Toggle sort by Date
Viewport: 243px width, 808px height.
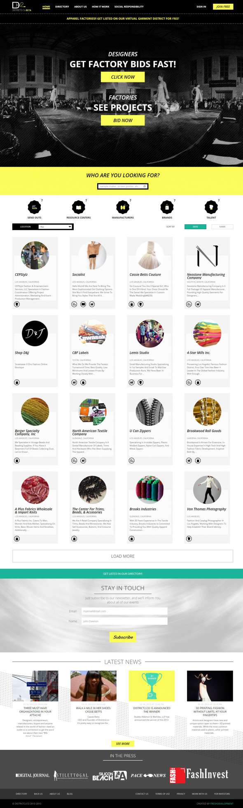tap(195, 226)
